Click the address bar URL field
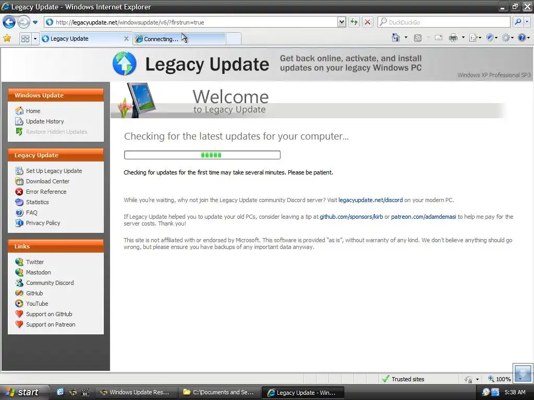 [191, 22]
